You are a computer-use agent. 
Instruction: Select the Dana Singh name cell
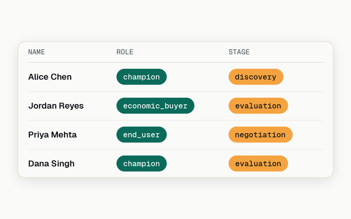pyautogui.click(x=51, y=163)
